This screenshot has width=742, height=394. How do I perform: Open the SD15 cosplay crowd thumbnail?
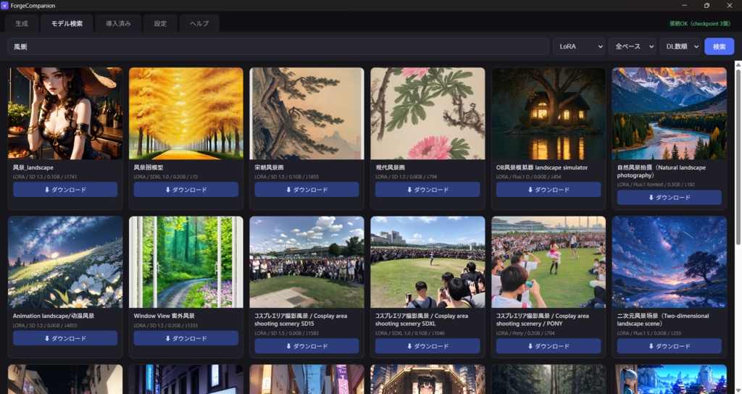307,262
